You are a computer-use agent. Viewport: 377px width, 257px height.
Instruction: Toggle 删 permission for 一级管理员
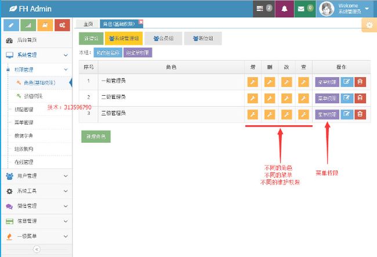[x=270, y=82]
